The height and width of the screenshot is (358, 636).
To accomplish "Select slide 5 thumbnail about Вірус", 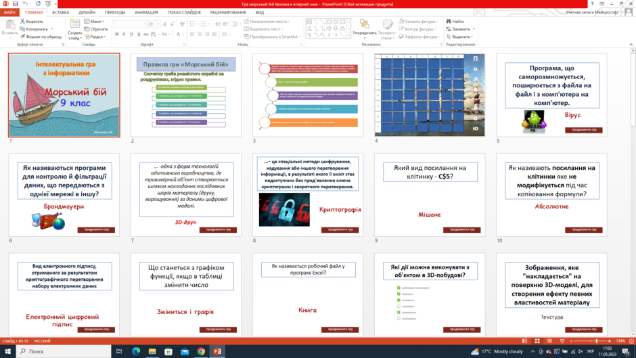I will (551, 95).
